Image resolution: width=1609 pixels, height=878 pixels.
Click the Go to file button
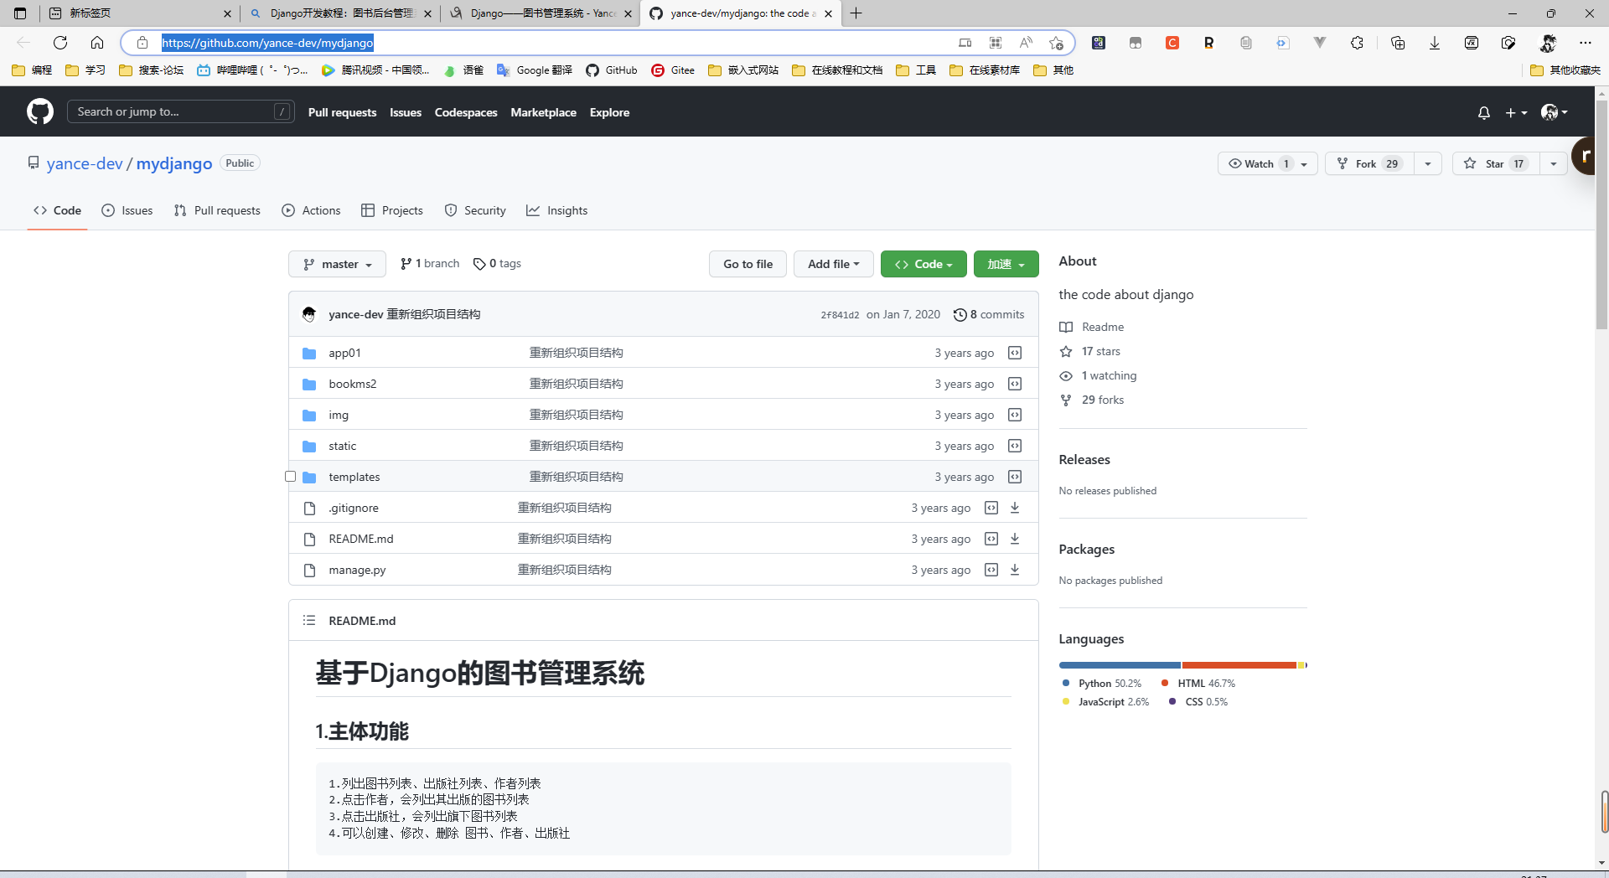[748, 264]
